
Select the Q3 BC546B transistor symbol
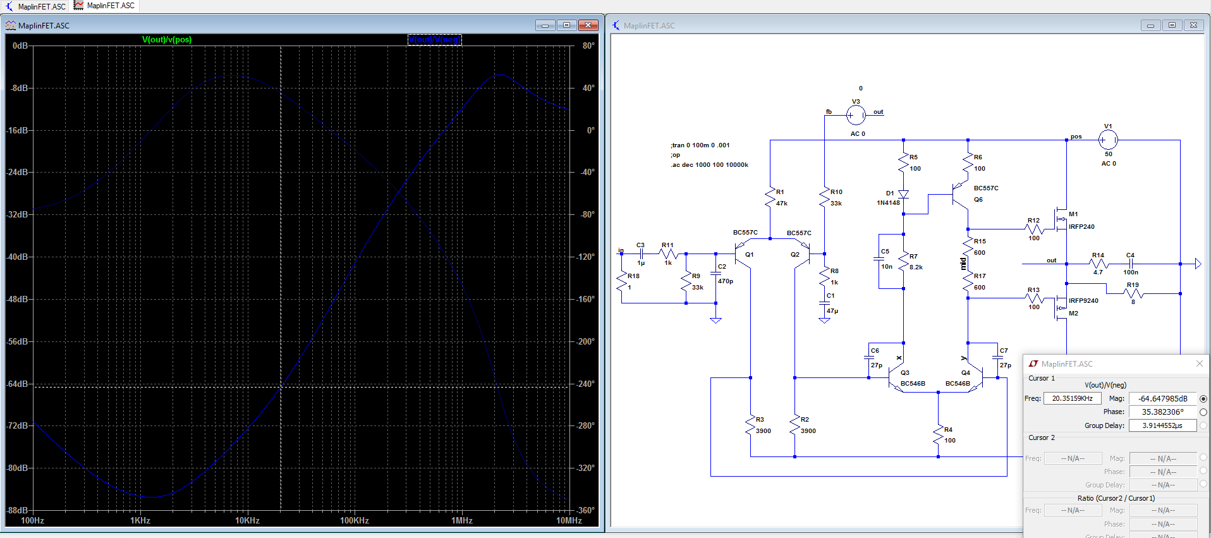coord(896,378)
